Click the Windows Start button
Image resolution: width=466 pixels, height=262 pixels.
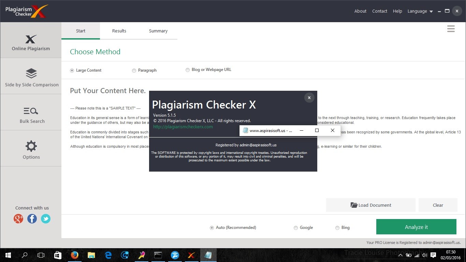pyautogui.click(x=8, y=255)
